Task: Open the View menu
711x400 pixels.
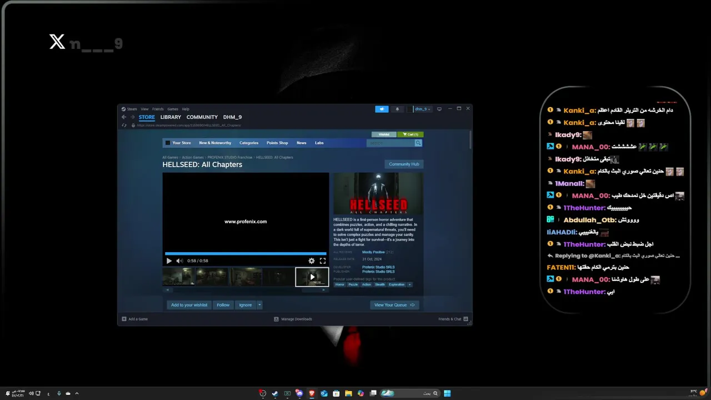Action: [144, 109]
